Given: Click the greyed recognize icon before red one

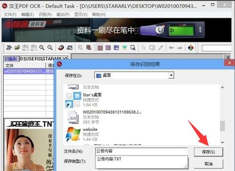Looking at the screenshot, I should click(x=80, y=48).
